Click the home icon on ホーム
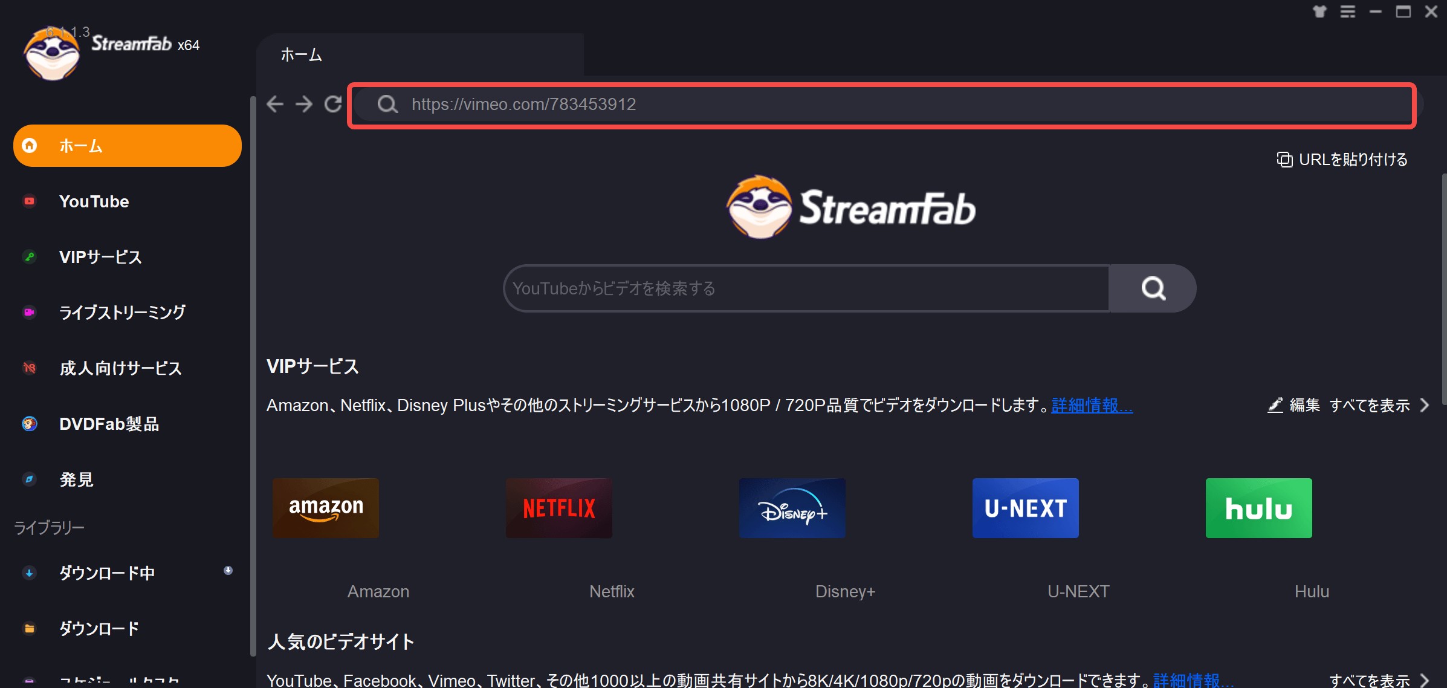 point(29,146)
